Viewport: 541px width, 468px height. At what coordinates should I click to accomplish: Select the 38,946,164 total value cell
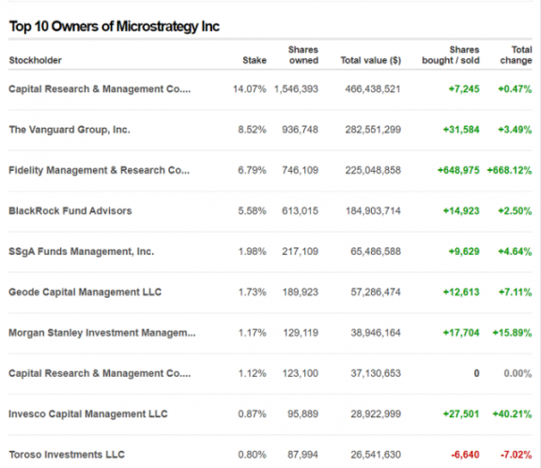pos(376,333)
